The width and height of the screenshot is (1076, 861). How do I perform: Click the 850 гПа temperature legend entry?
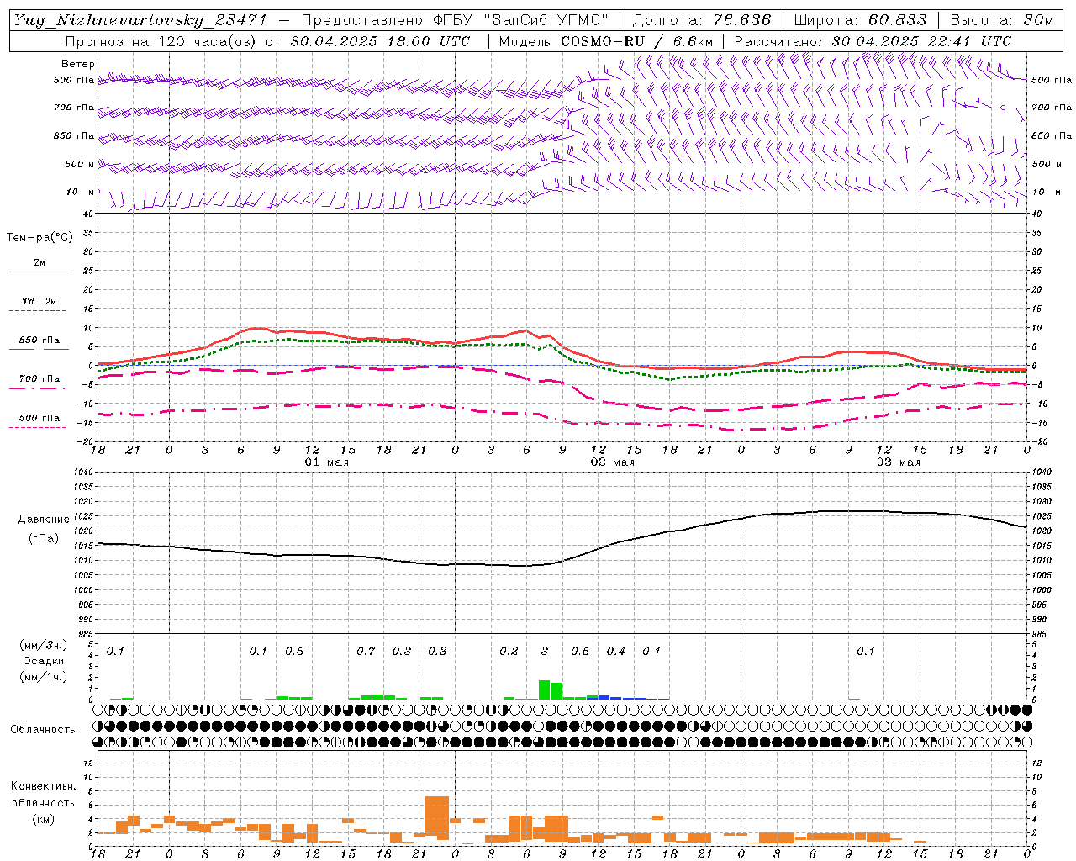coord(40,341)
